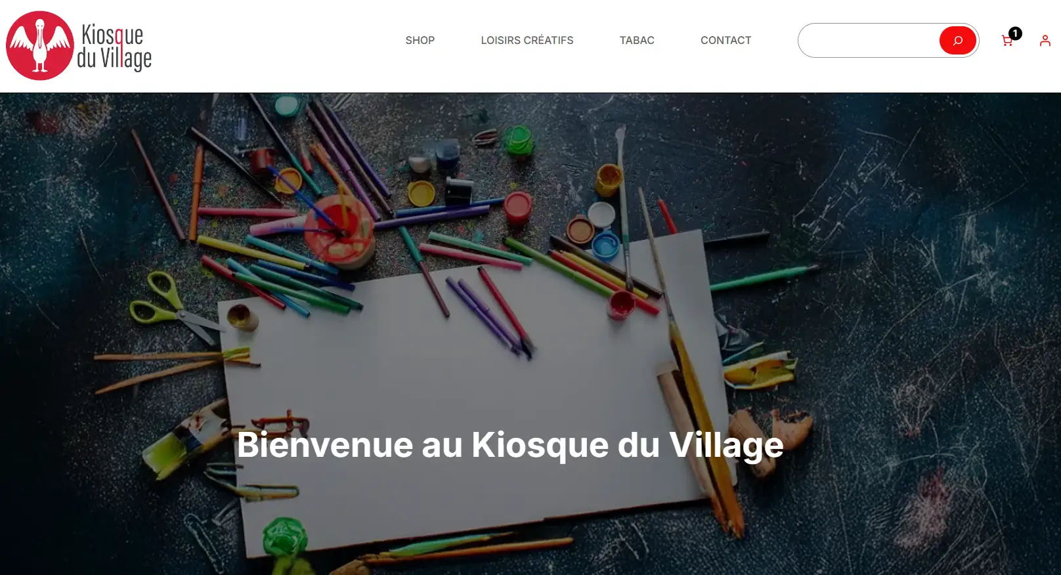Open the SHOP menu item

(x=420, y=40)
